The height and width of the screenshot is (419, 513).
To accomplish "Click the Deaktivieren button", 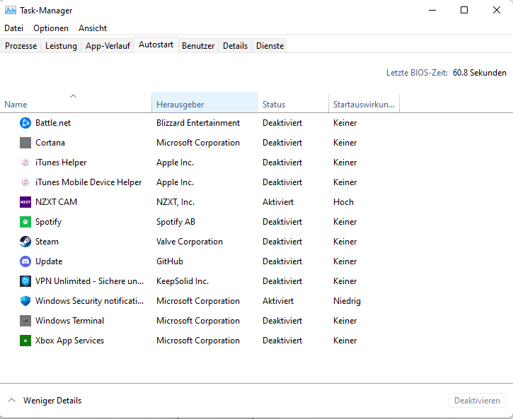I will pos(477,401).
